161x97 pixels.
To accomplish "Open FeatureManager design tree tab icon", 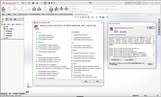I will (x=3, y=19).
